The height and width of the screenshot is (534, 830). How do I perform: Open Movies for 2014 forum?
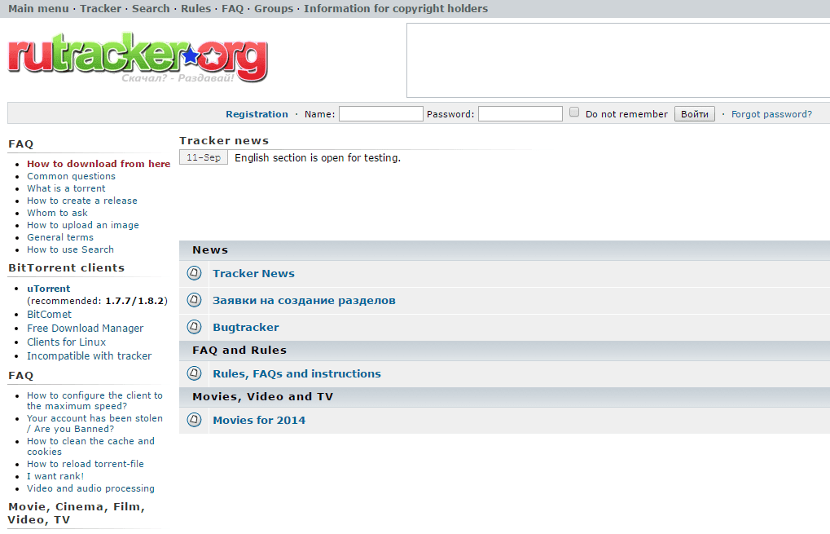[259, 420]
